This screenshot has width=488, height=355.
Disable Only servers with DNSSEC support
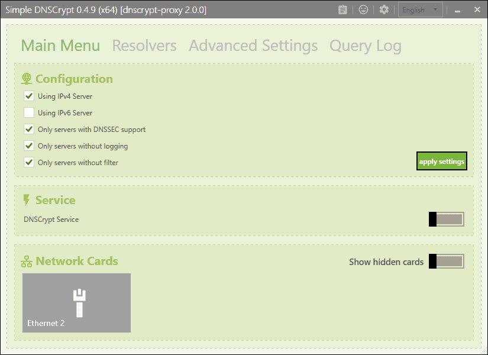pos(28,129)
